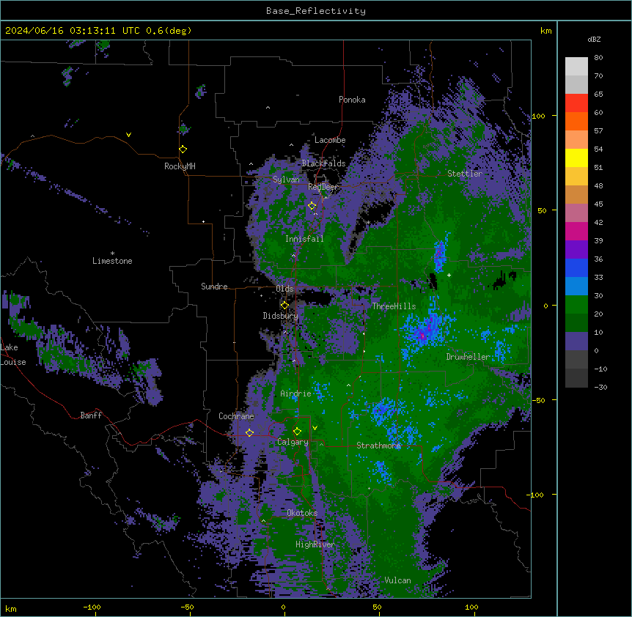This screenshot has width=632, height=617.
Task: Click the Blackfalds city label
Action: [323, 163]
